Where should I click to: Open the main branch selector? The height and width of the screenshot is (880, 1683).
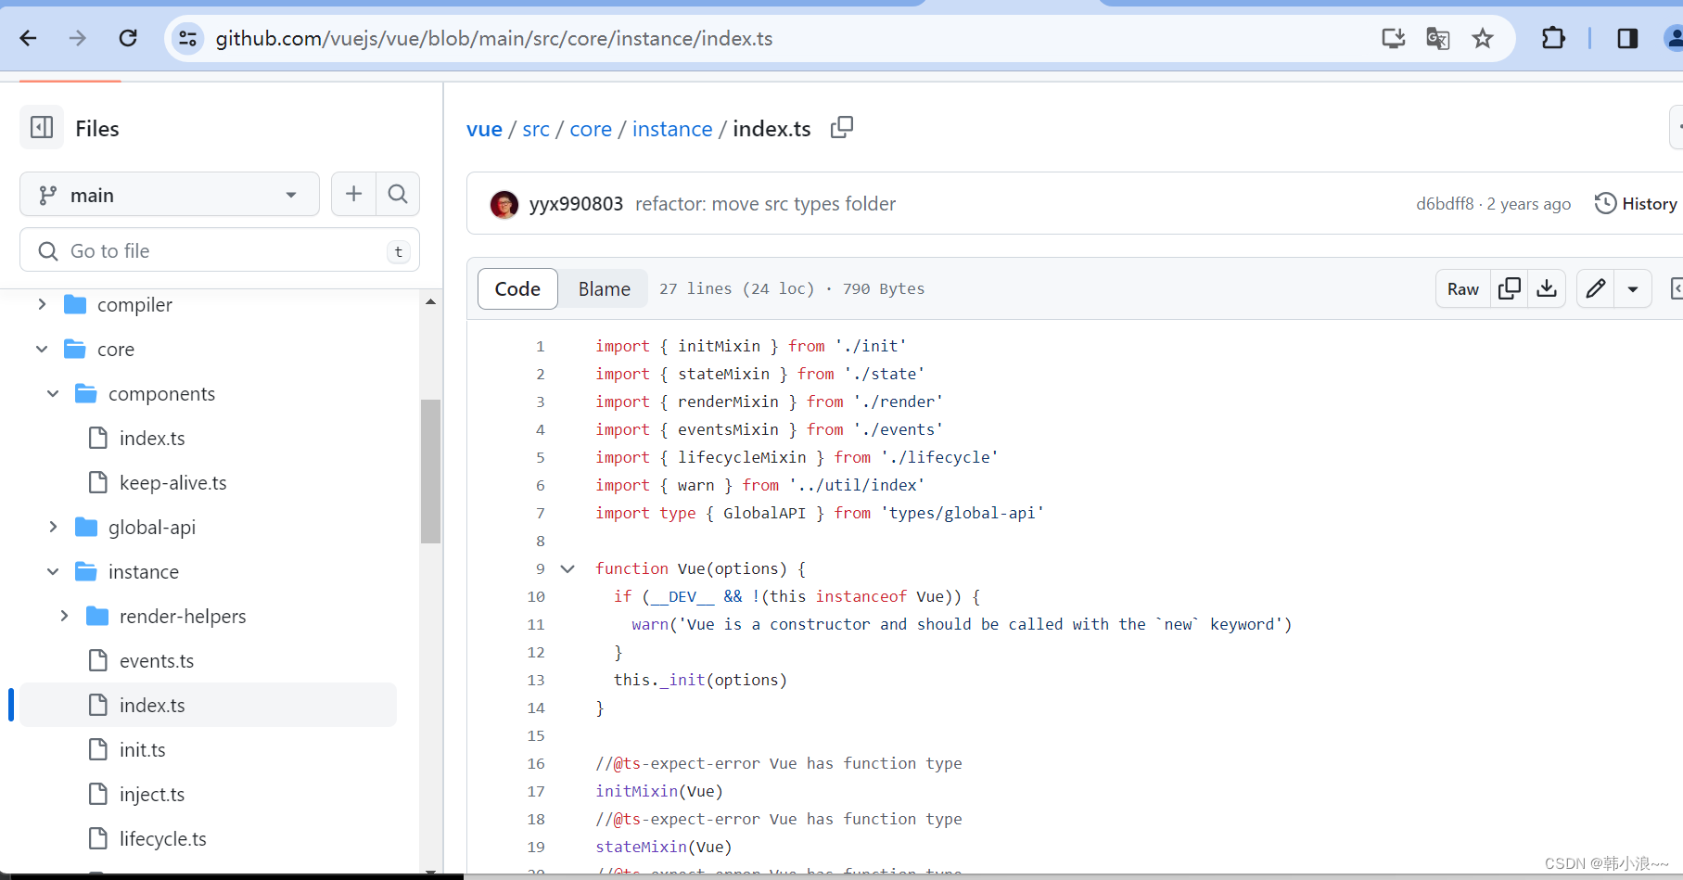coord(170,195)
